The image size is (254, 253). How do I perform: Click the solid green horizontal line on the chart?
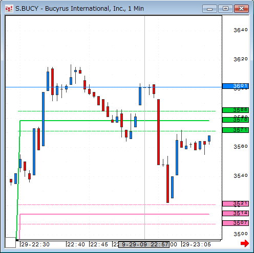click(x=114, y=121)
